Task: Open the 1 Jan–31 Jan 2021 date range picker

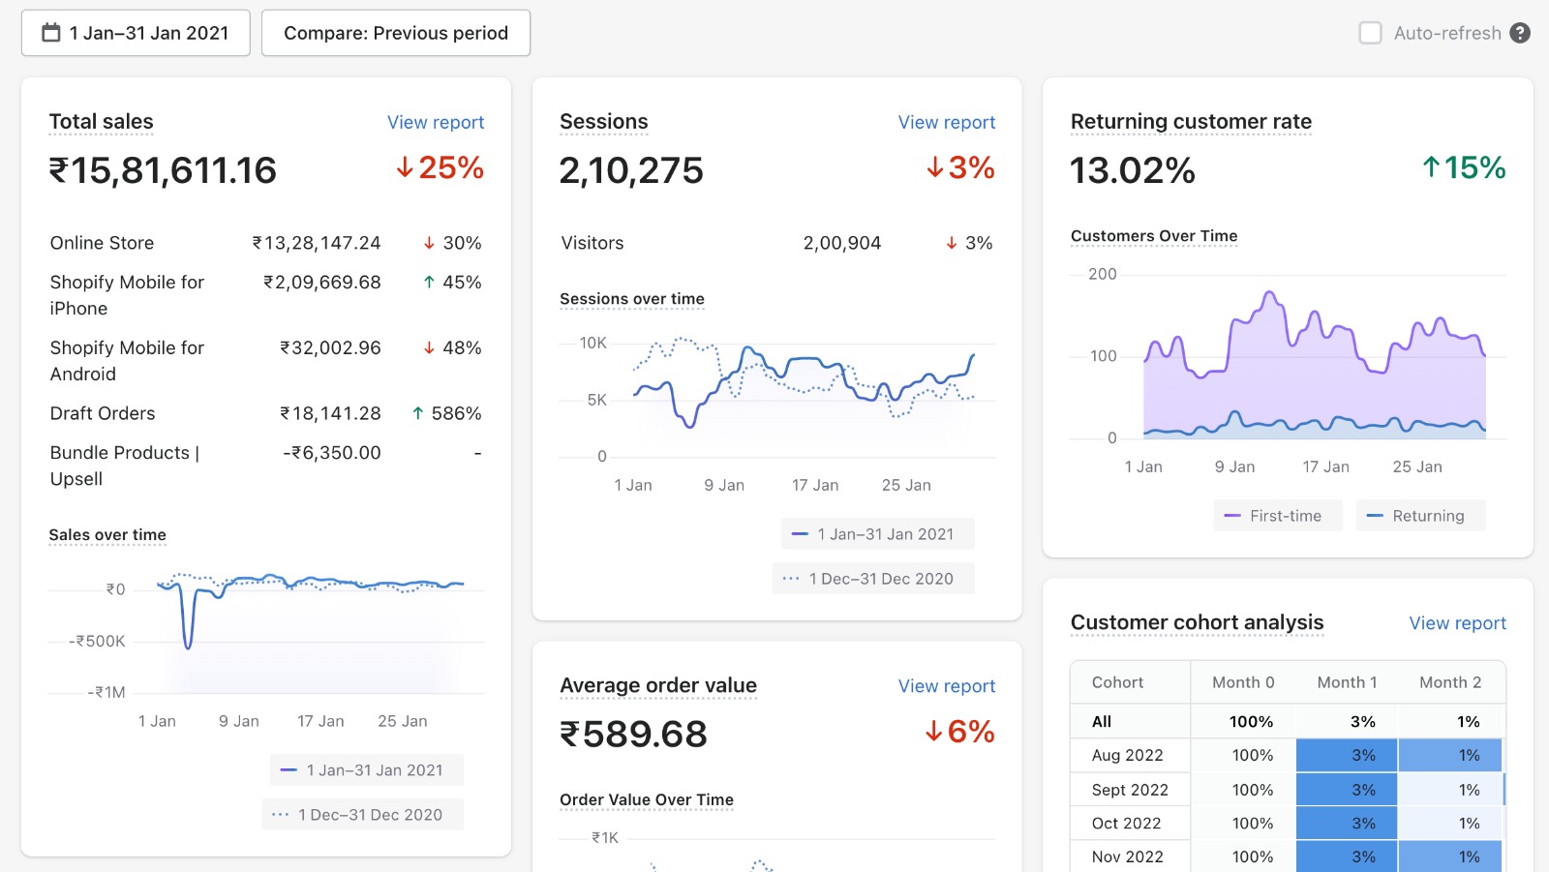Action: [136, 33]
